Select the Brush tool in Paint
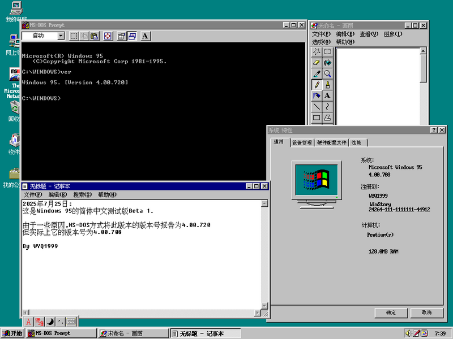 click(328, 85)
